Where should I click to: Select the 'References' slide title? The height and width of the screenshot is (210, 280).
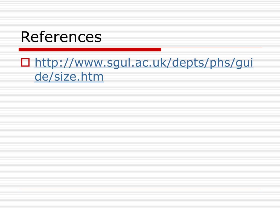coord(61,37)
